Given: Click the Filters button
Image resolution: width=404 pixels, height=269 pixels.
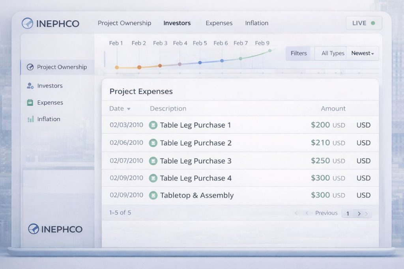Looking at the screenshot, I should [x=298, y=53].
